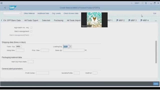
Task: Open Other Material
Action: pos(29,13)
